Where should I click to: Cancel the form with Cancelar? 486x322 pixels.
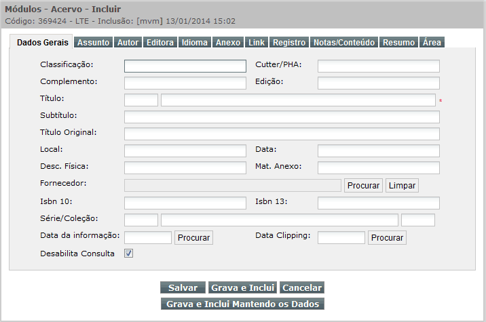(x=302, y=287)
